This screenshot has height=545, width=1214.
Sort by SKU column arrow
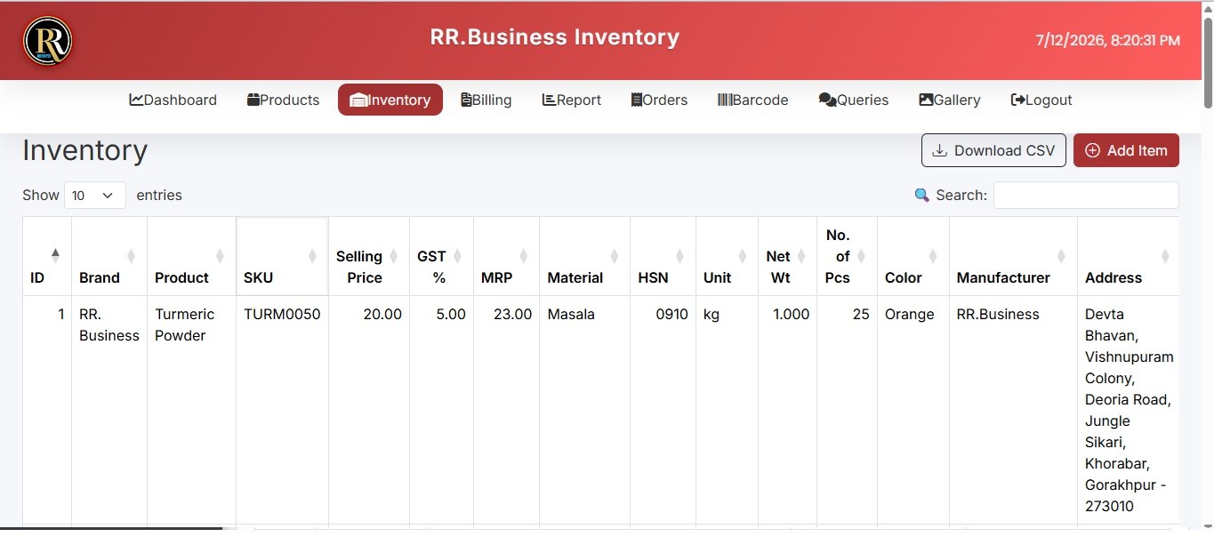(x=313, y=256)
